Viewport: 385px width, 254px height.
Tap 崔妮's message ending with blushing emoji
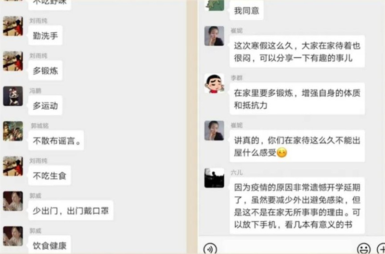pyautogui.click(x=297, y=146)
